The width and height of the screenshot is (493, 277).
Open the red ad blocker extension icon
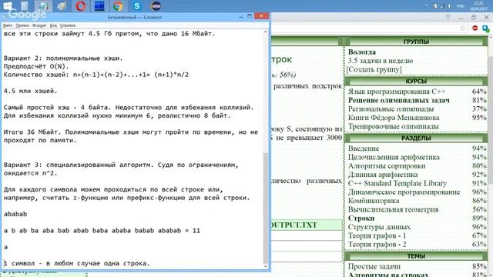475,28
